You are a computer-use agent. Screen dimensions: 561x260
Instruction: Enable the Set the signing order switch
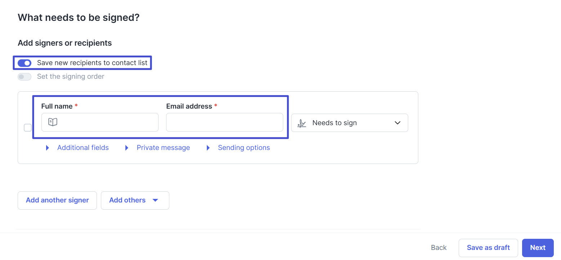pos(25,77)
